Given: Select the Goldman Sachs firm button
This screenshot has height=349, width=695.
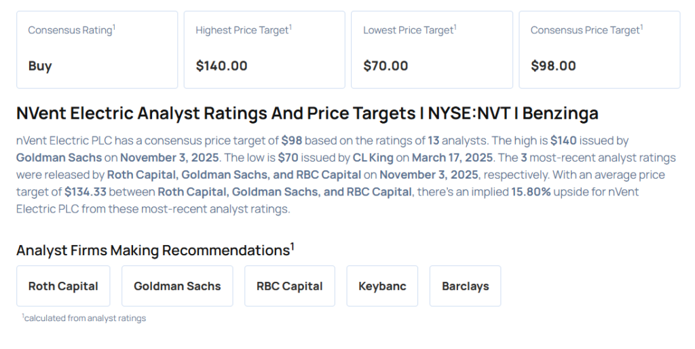Looking at the screenshot, I should click(x=177, y=286).
